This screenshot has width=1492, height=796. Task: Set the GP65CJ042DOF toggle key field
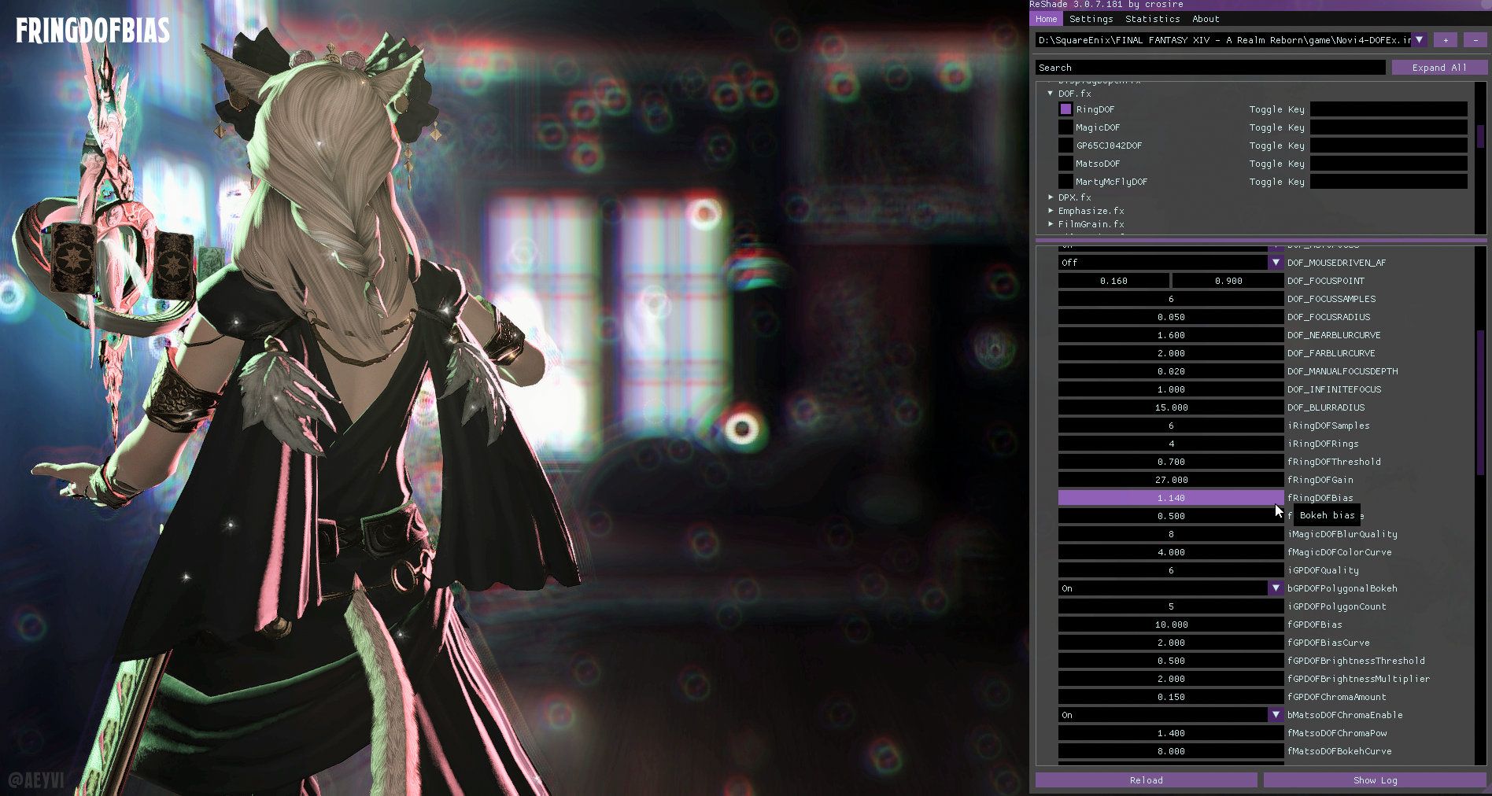click(1389, 146)
